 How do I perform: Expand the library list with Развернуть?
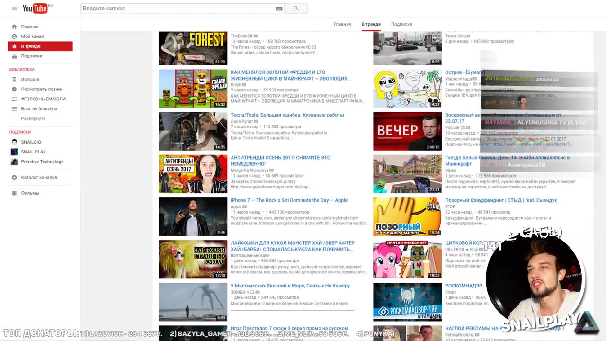[33, 118]
